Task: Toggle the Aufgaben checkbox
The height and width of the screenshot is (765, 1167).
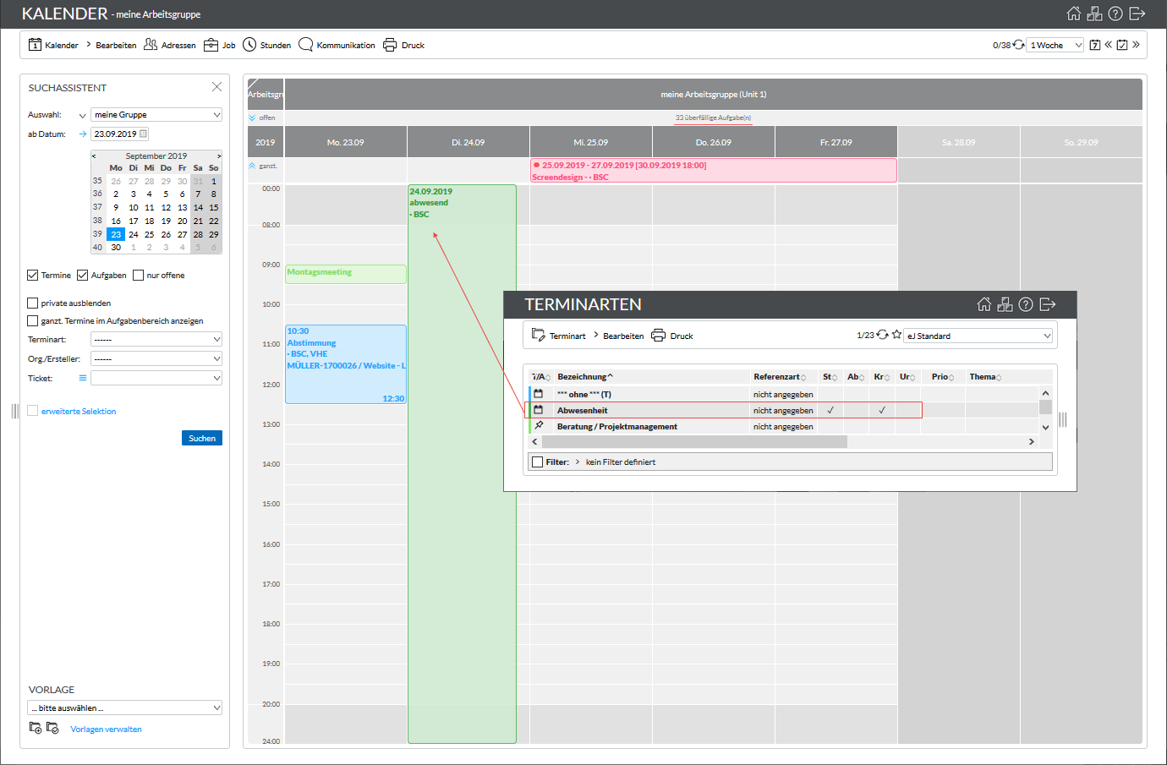Action: (83, 275)
